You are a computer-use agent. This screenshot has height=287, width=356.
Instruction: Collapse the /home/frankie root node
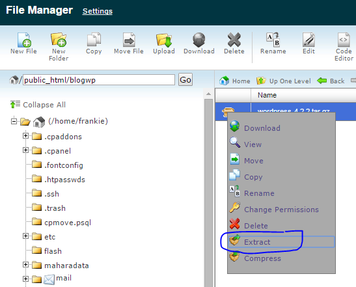(x=14, y=121)
